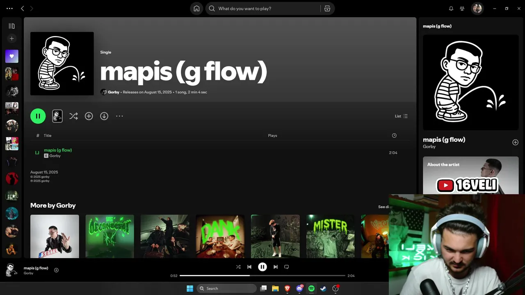This screenshot has width=525, height=295.
Task: Enable shuffle for this single
Action: pos(73,116)
